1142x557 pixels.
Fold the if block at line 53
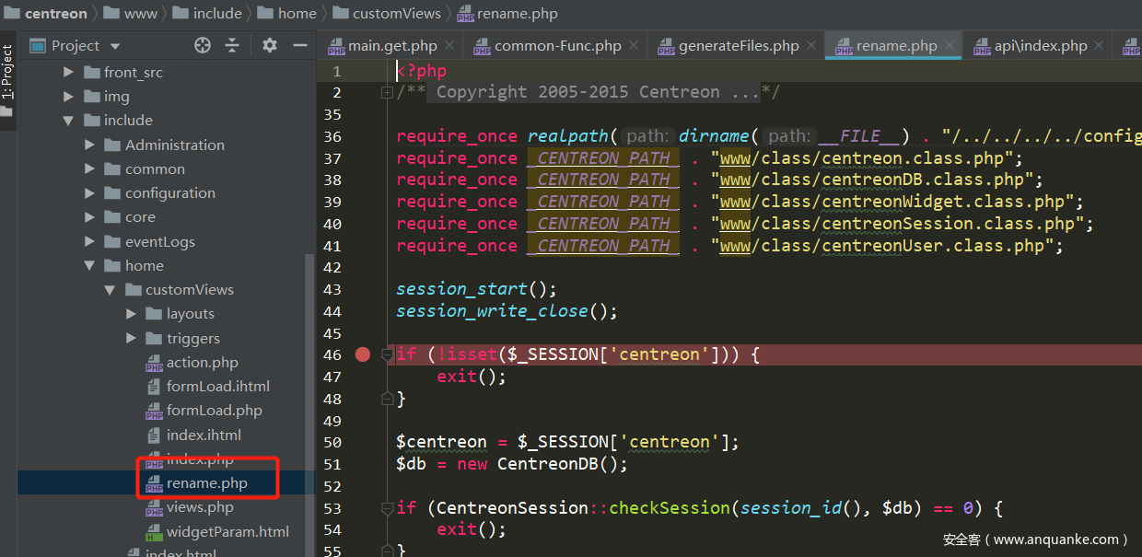[x=387, y=508]
